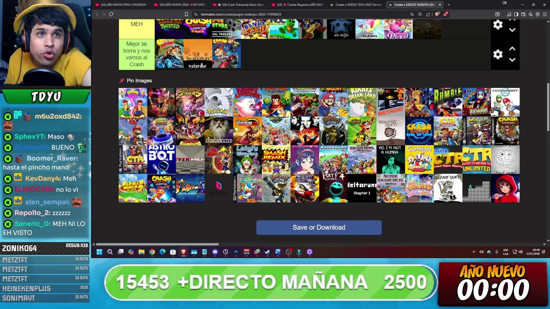Select the No, I'm Not a Human thumbnail

tap(391, 160)
